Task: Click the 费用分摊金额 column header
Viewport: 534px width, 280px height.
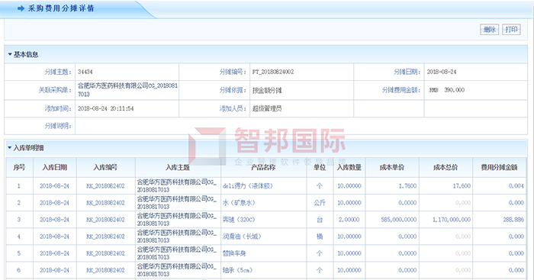Action: 499,167
